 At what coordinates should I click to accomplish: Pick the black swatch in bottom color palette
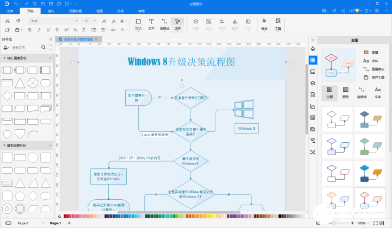tap(280, 216)
